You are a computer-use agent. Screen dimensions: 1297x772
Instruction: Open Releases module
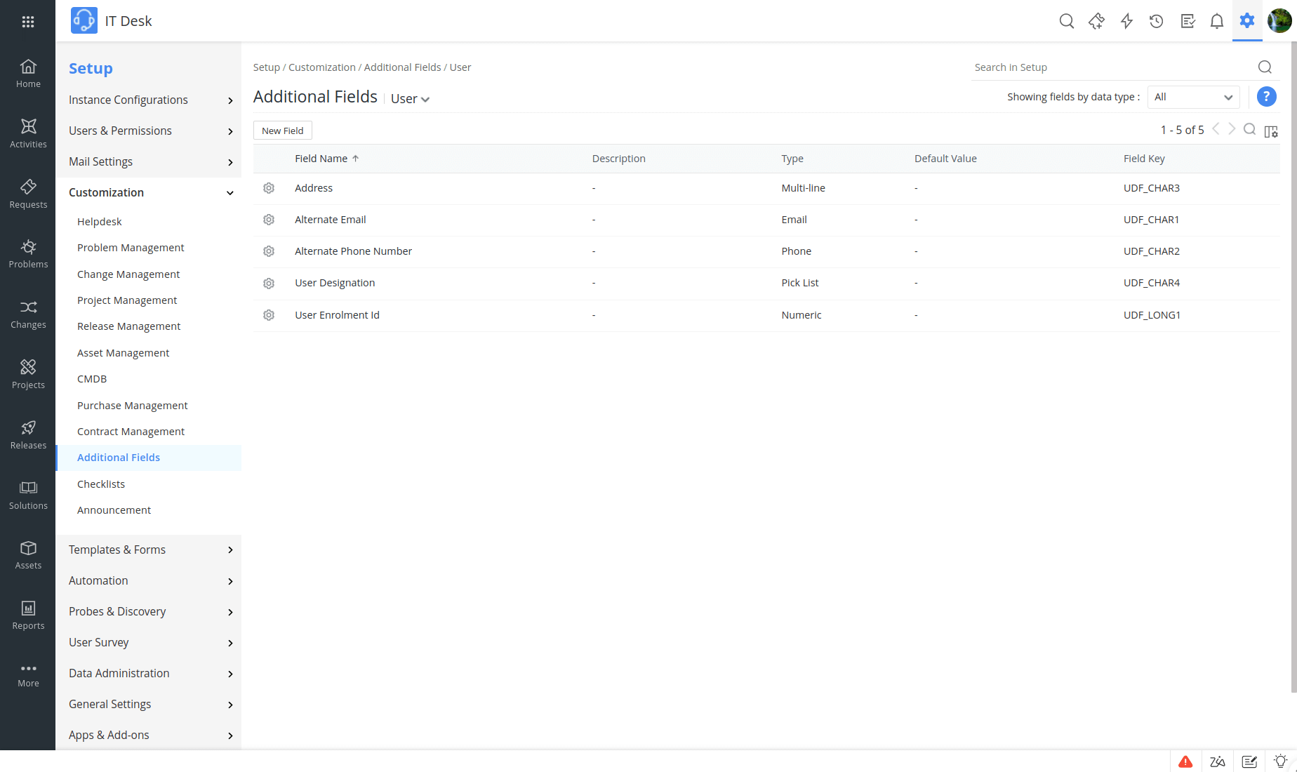(x=28, y=435)
